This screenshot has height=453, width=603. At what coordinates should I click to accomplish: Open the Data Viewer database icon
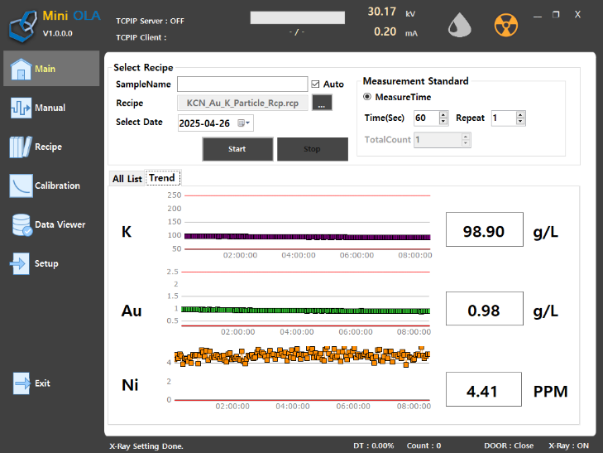point(22,224)
